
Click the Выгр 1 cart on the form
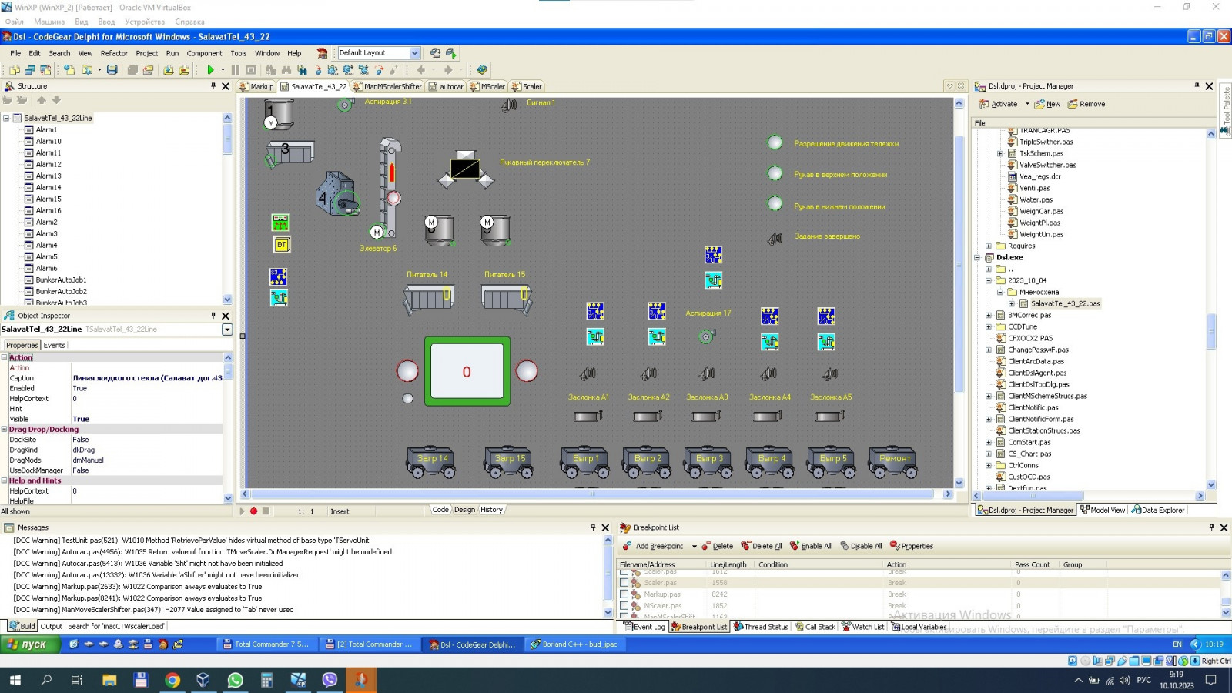coord(585,460)
